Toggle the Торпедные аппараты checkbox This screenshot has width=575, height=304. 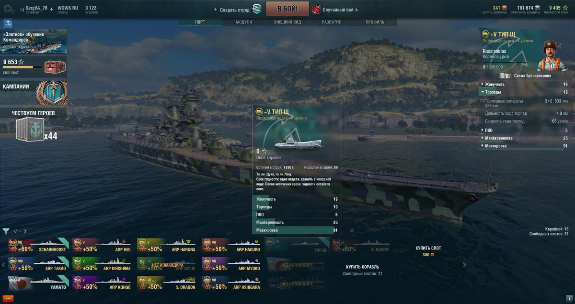(482, 101)
